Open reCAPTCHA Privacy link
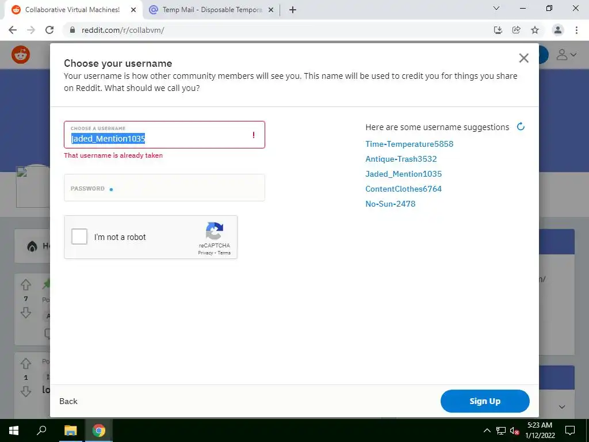589x442 pixels. tap(205, 253)
